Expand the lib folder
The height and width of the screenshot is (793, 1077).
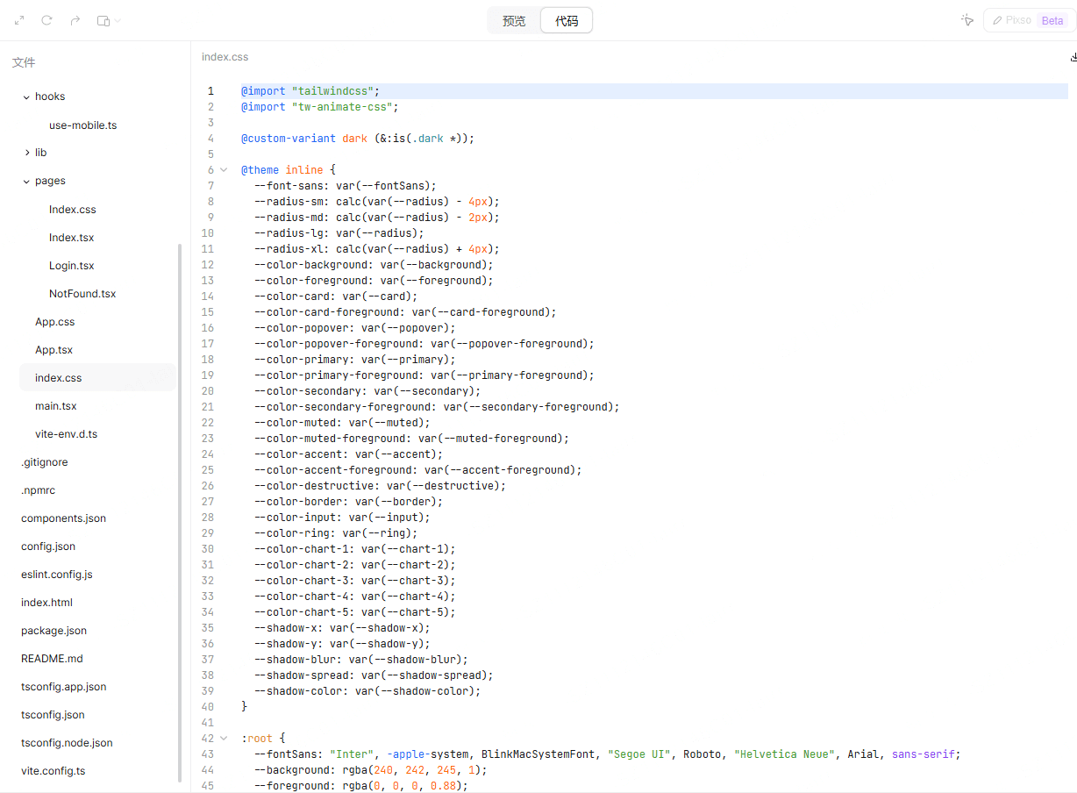click(x=27, y=153)
